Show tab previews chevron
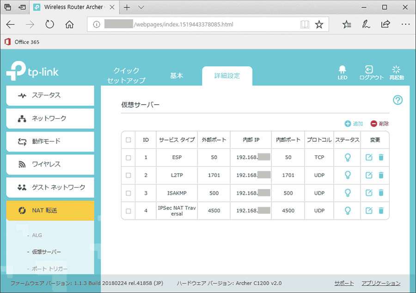416x293 pixels. 141,7
